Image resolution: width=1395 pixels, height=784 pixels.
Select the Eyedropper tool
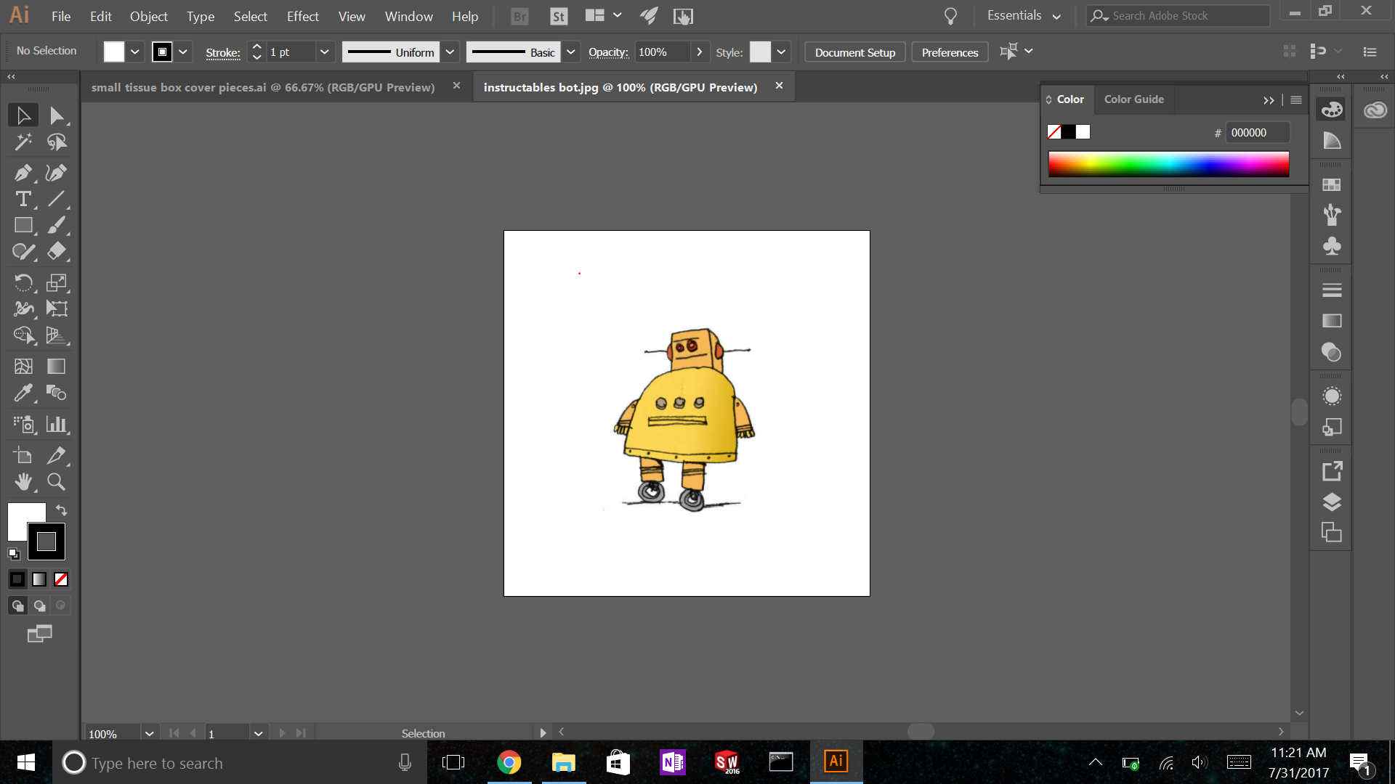coord(23,393)
